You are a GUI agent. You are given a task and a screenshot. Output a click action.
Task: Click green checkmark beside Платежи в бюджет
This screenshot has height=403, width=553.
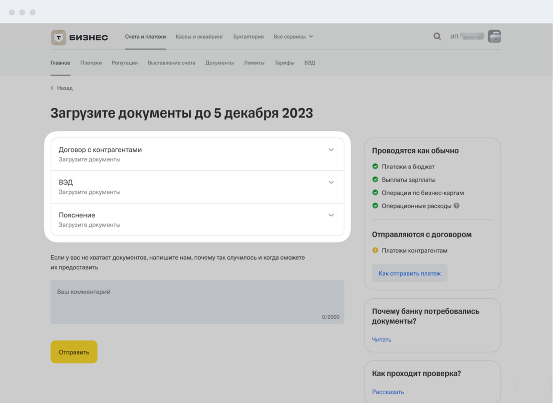(375, 166)
